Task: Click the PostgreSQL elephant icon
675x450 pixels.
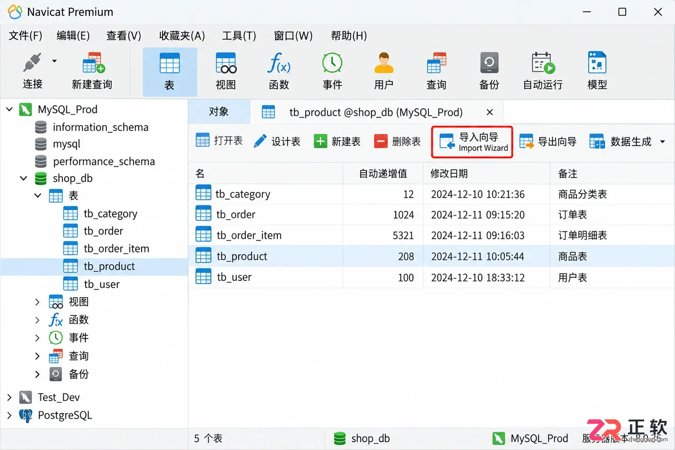Action: tap(25, 415)
